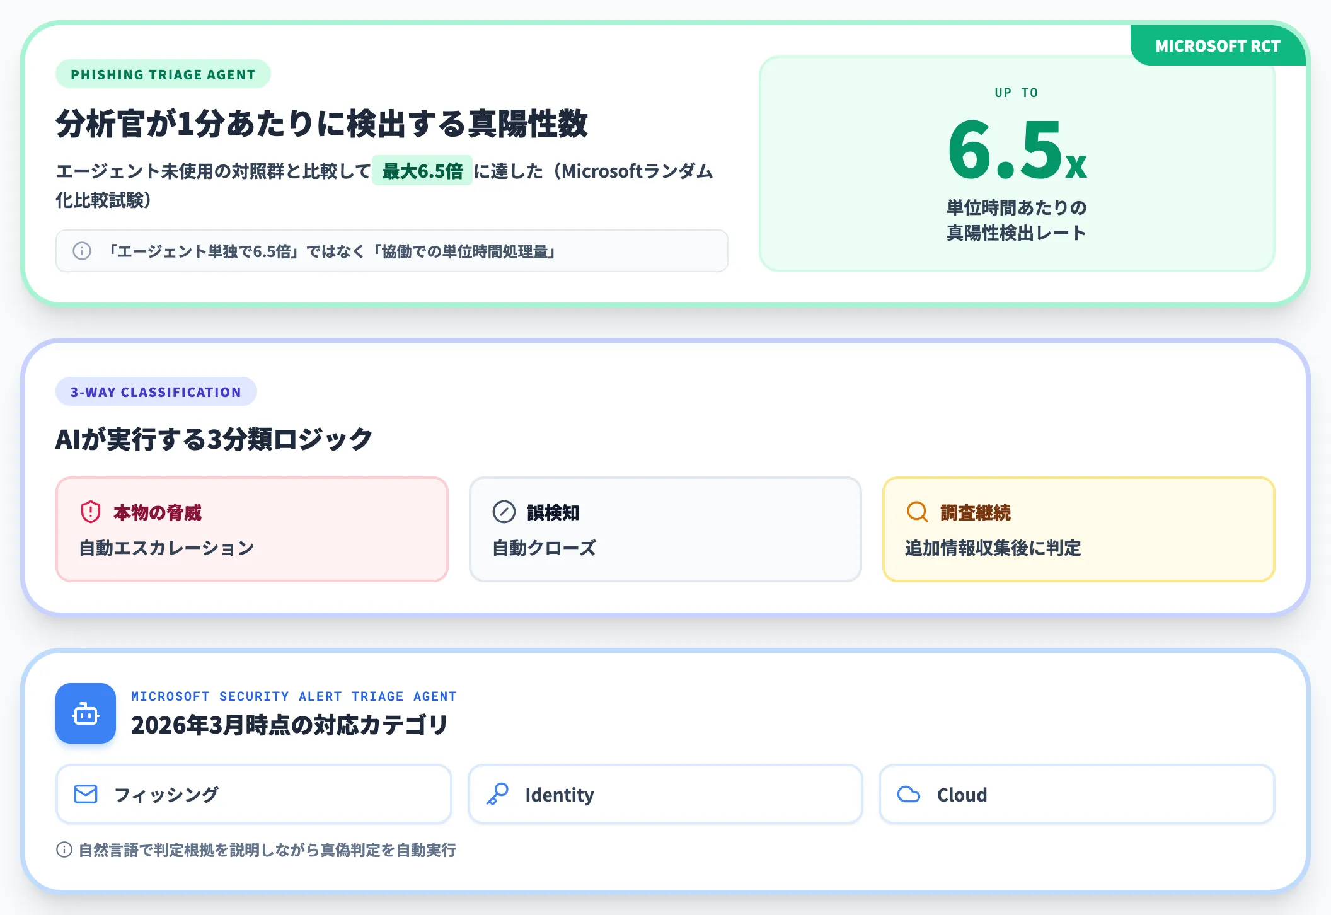
Task: Click the heading AIが実行する3分類ロジック
Action: [214, 439]
